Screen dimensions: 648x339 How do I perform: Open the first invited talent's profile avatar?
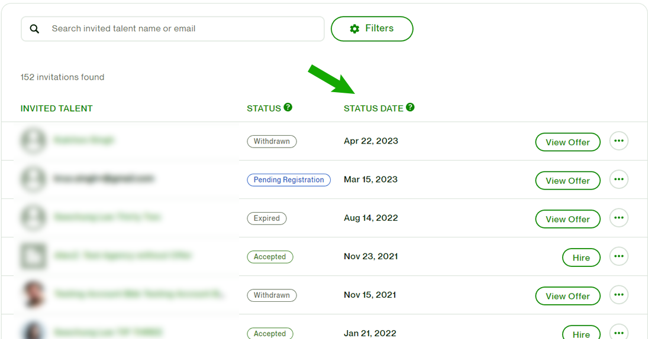(33, 141)
